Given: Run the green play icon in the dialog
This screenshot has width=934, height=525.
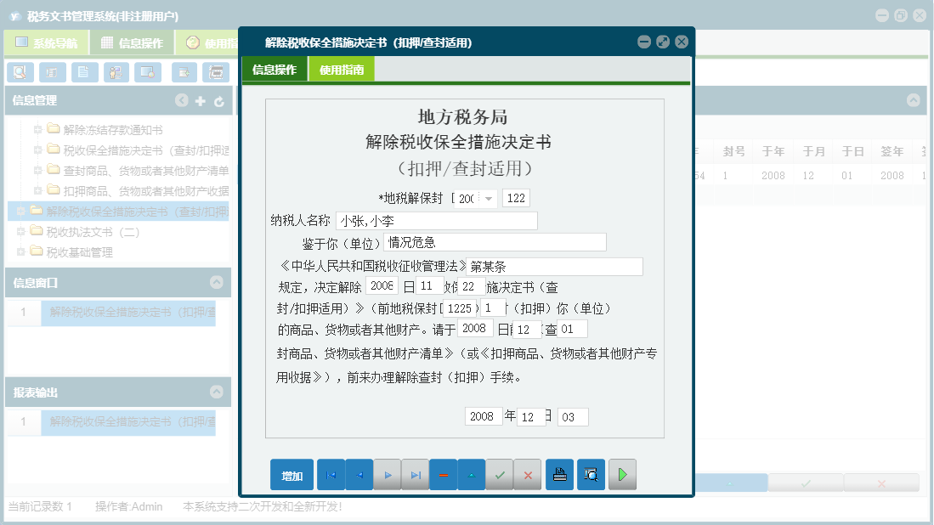Looking at the screenshot, I should pyautogui.click(x=622, y=474).
